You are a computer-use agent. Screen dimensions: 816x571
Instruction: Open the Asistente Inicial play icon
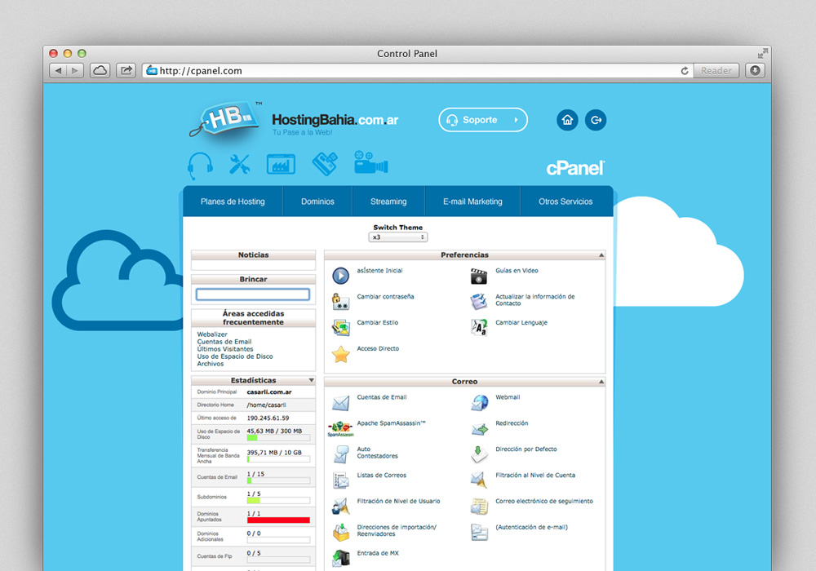[x=341, y=275]
